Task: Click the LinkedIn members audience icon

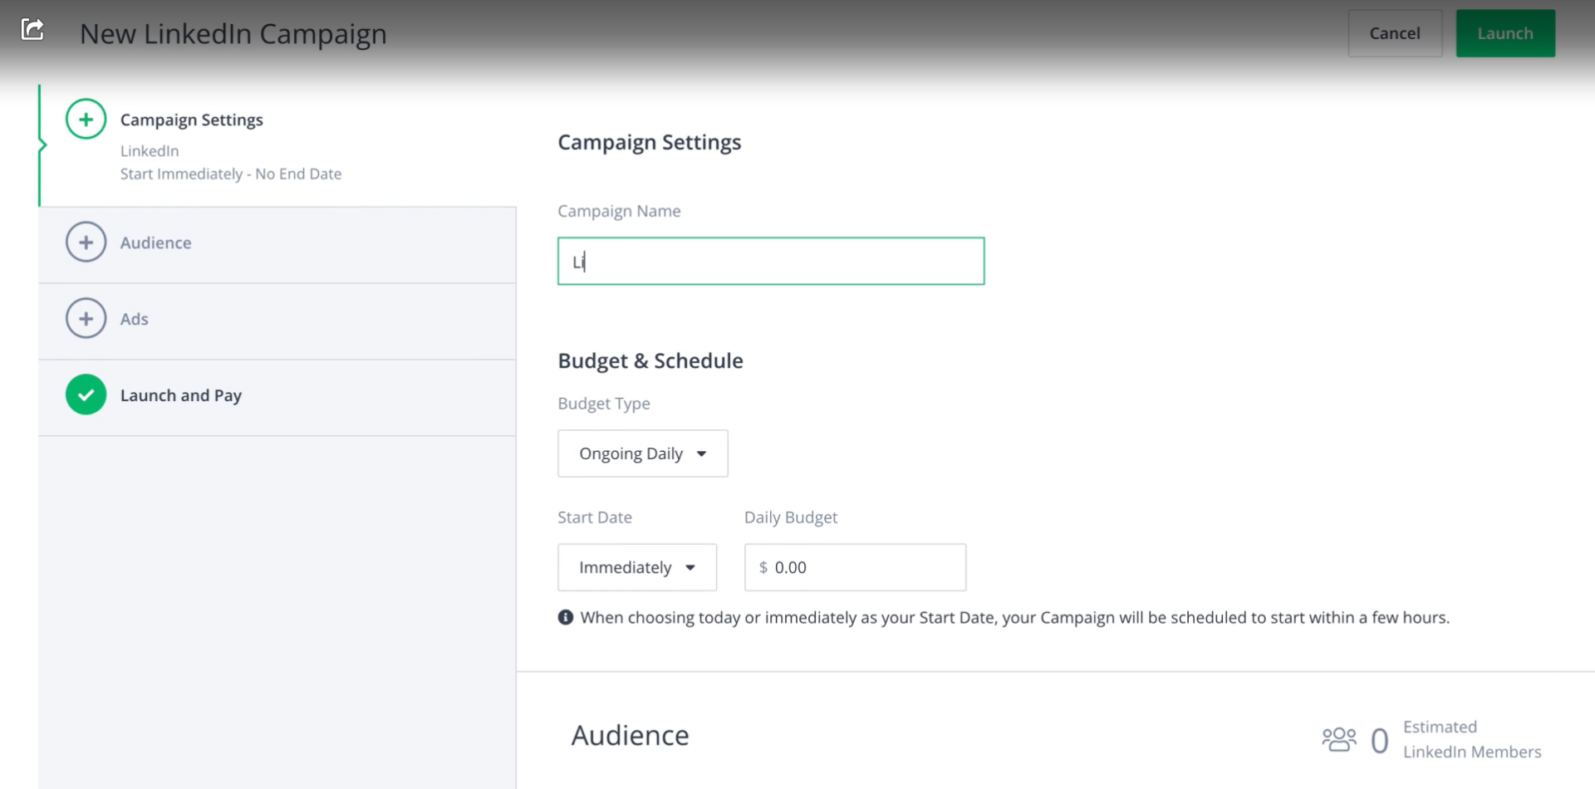Action: pos(1338,738)
